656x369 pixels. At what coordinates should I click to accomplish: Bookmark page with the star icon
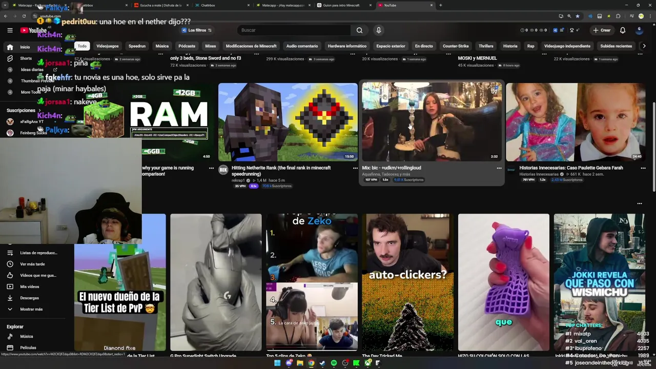pos(578,16)
